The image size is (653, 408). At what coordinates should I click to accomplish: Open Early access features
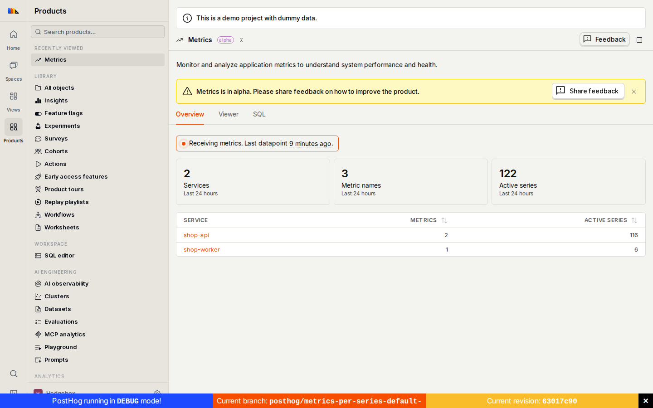click(x=97, y=177)
